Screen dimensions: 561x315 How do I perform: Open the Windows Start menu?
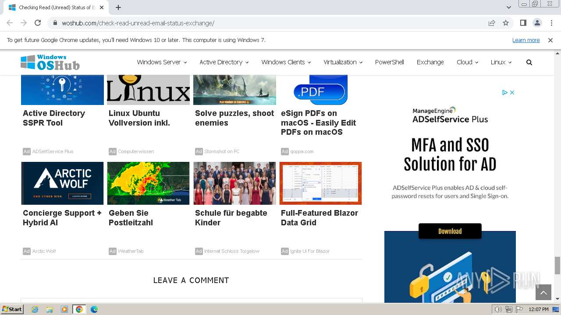coord(12,309)
